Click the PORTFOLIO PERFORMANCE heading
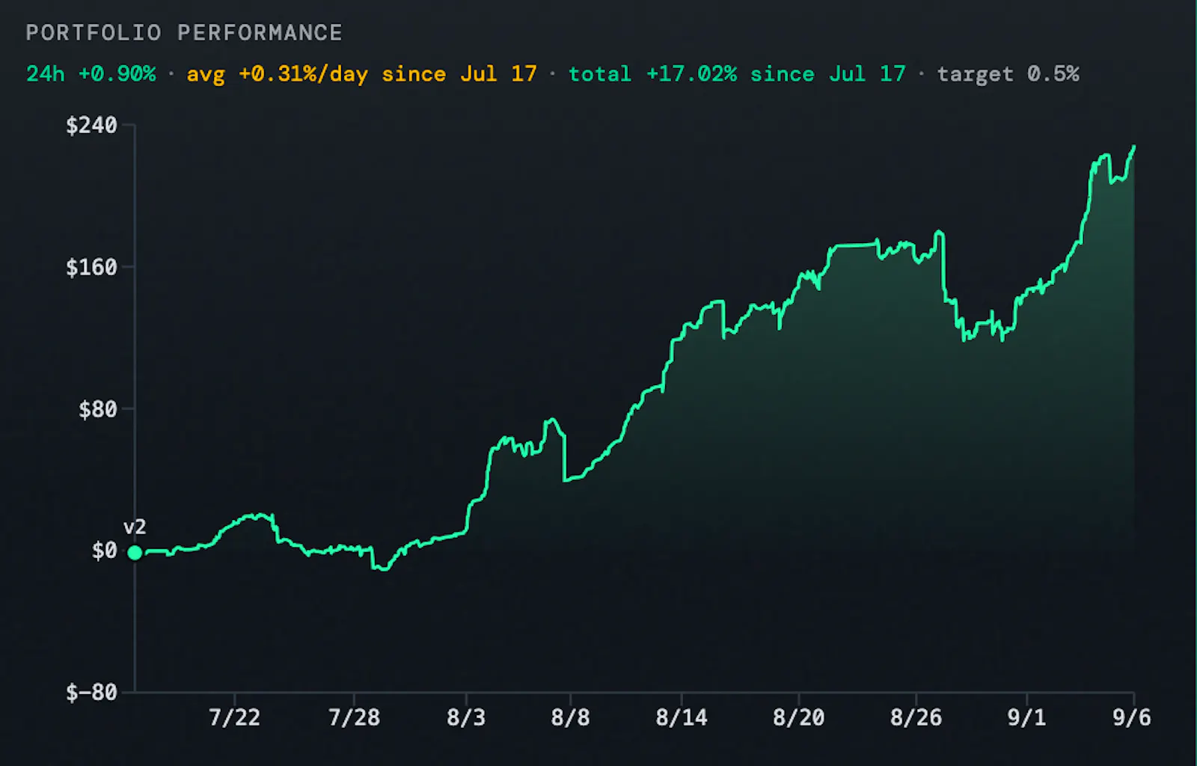The width and height of the screenshot is (1197, 766). coord(184,33)
